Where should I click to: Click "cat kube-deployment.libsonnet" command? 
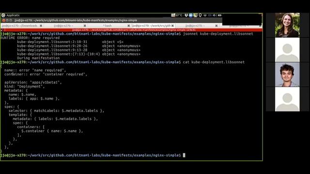[x=214, y=62]
